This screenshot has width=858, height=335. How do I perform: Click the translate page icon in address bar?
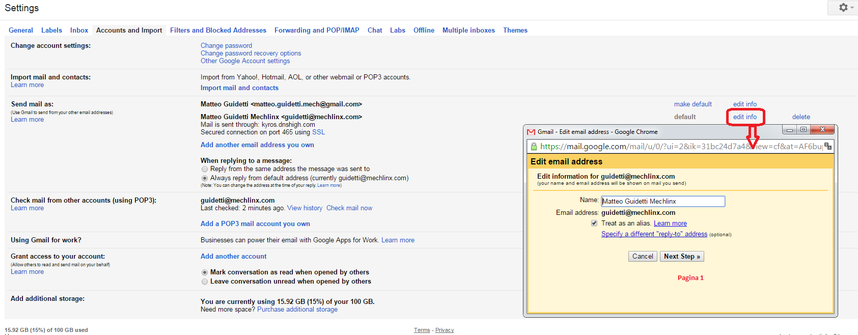[828, 147]
